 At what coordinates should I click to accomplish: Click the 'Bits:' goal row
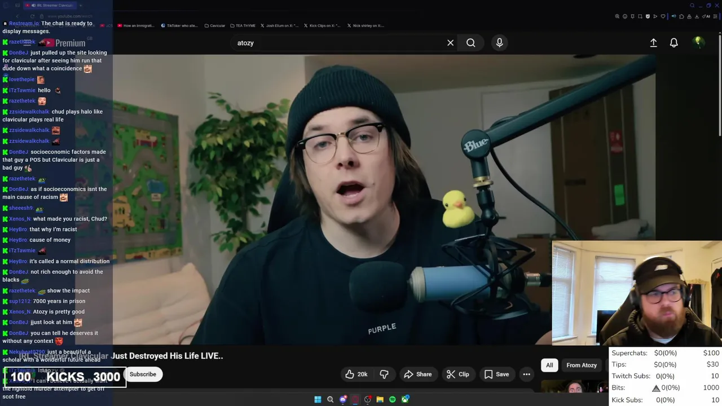coord(665,388)
